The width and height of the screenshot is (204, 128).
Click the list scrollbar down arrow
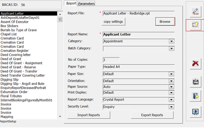(x=60, y=117)
